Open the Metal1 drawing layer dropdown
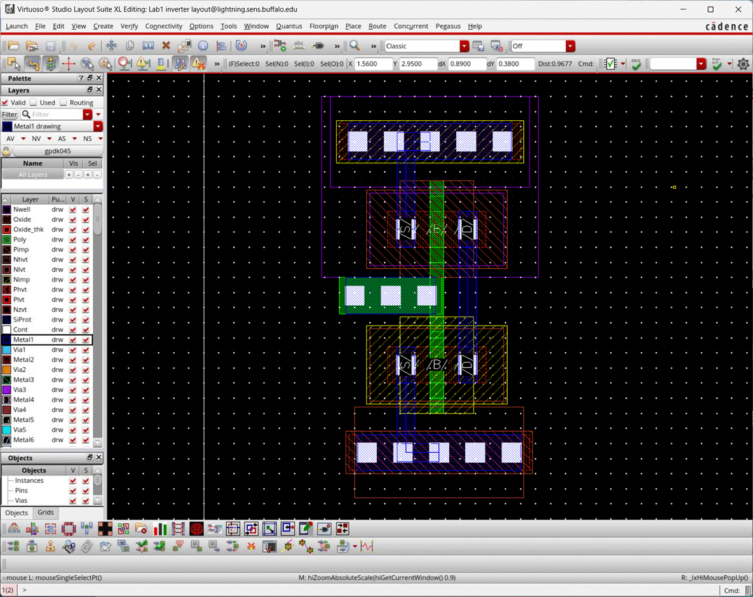The image size is (753, 597). click(x=97, y=126)
